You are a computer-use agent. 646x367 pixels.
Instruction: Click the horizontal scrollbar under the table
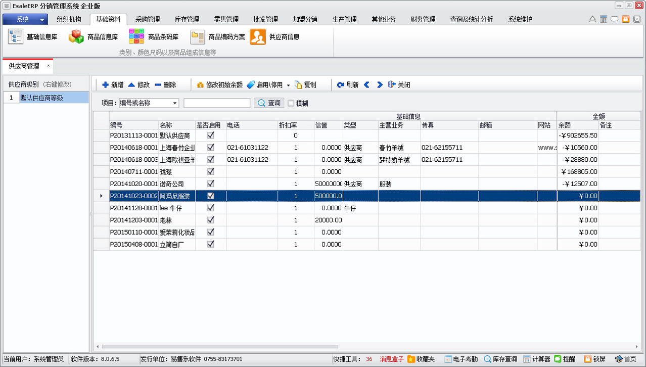220,346
